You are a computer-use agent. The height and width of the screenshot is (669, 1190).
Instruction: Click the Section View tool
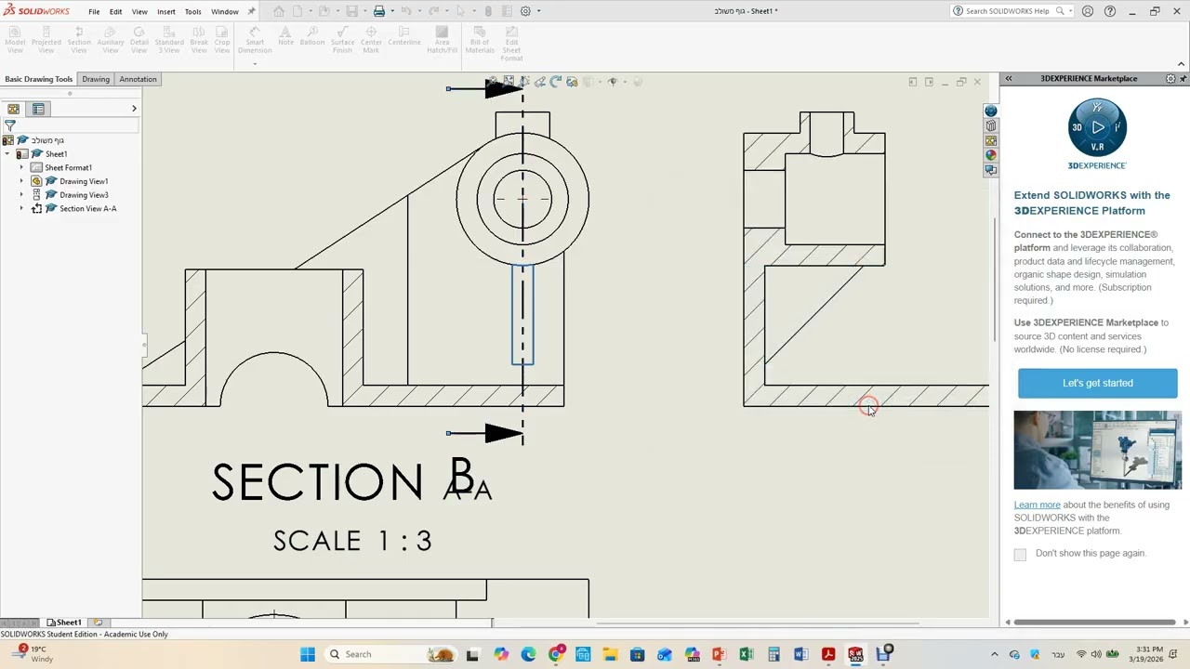[79, 40]
